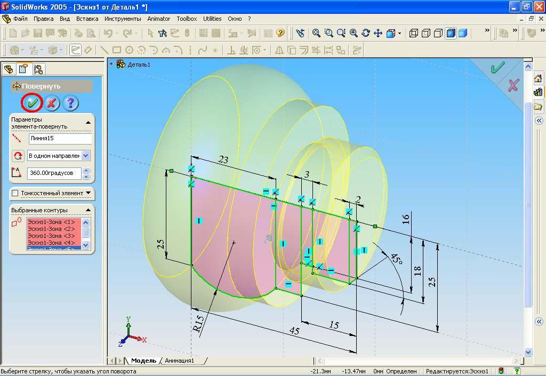Open the home icon in the right task pane
Image resolution: width=546 pixels, height=376 pixels.
pyautogui.click(x=539, y=78)
